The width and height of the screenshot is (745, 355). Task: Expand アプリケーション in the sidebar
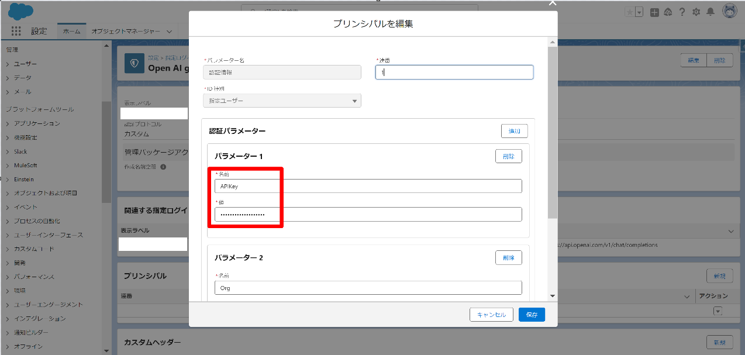(x=8, y=123)
